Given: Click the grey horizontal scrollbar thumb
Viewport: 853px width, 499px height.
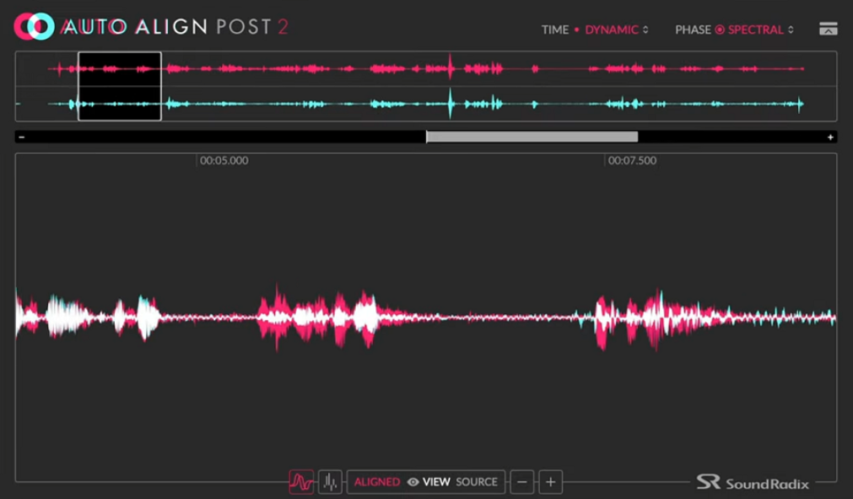Looking at the screenshot, I should click(x=532, y=137).
